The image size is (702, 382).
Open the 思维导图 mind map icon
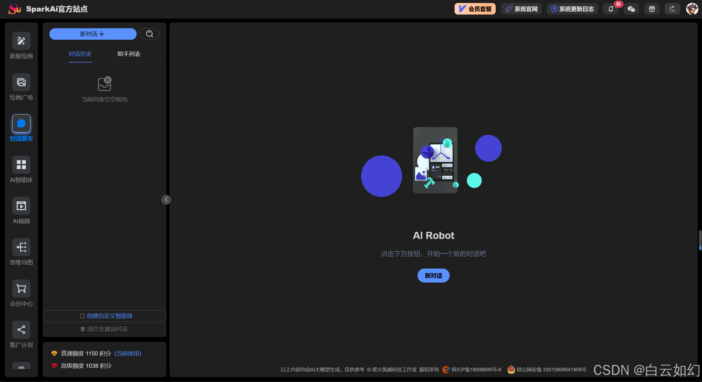21,247
